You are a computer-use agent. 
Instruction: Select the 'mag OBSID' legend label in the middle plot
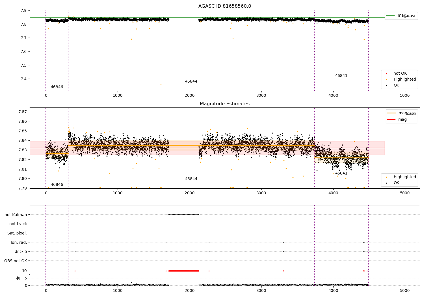click(407, 113)
